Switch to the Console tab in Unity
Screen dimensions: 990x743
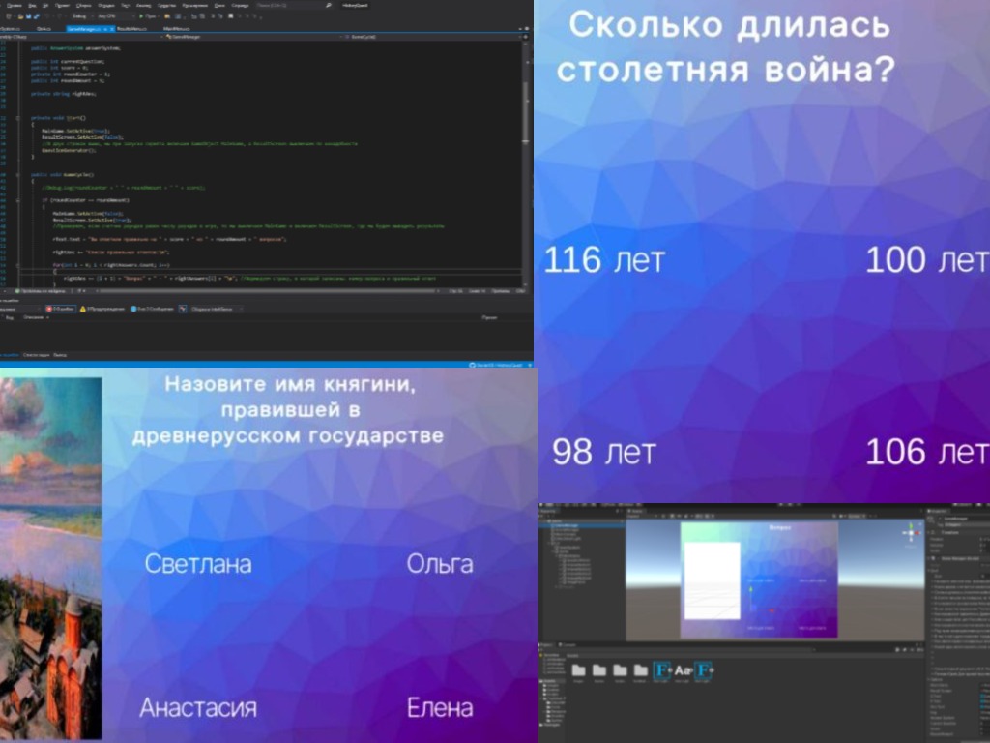click(x=570, y=645)
